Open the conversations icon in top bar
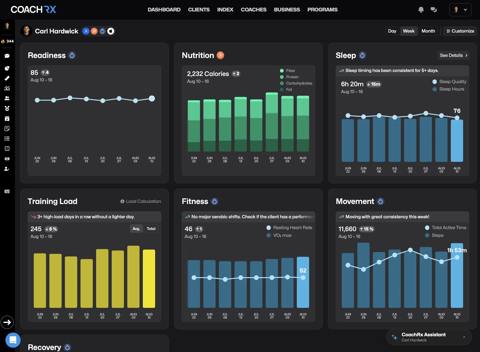Screen dimensions: 480x352 (434, 10)
